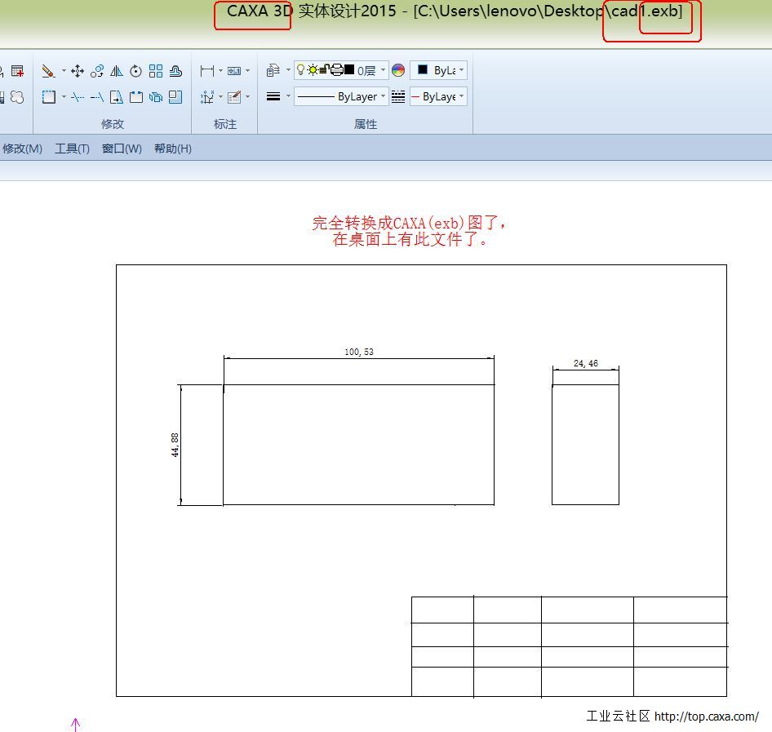Click the 24, 46 dimension text
772x732 pixels.
pyautogui.click(x=585, y=363)
